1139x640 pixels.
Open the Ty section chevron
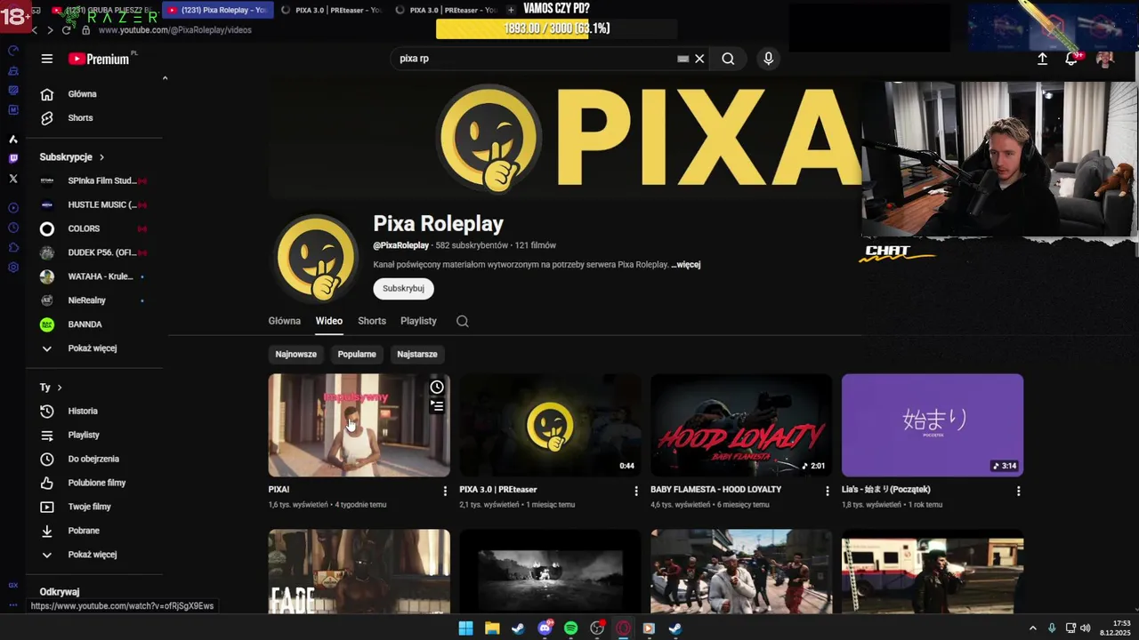pos(60,388)
